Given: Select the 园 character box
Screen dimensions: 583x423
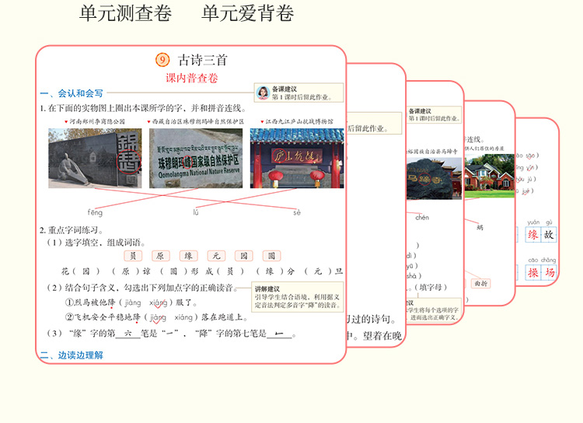Looking at the screenshot, I should pos(244,256).
